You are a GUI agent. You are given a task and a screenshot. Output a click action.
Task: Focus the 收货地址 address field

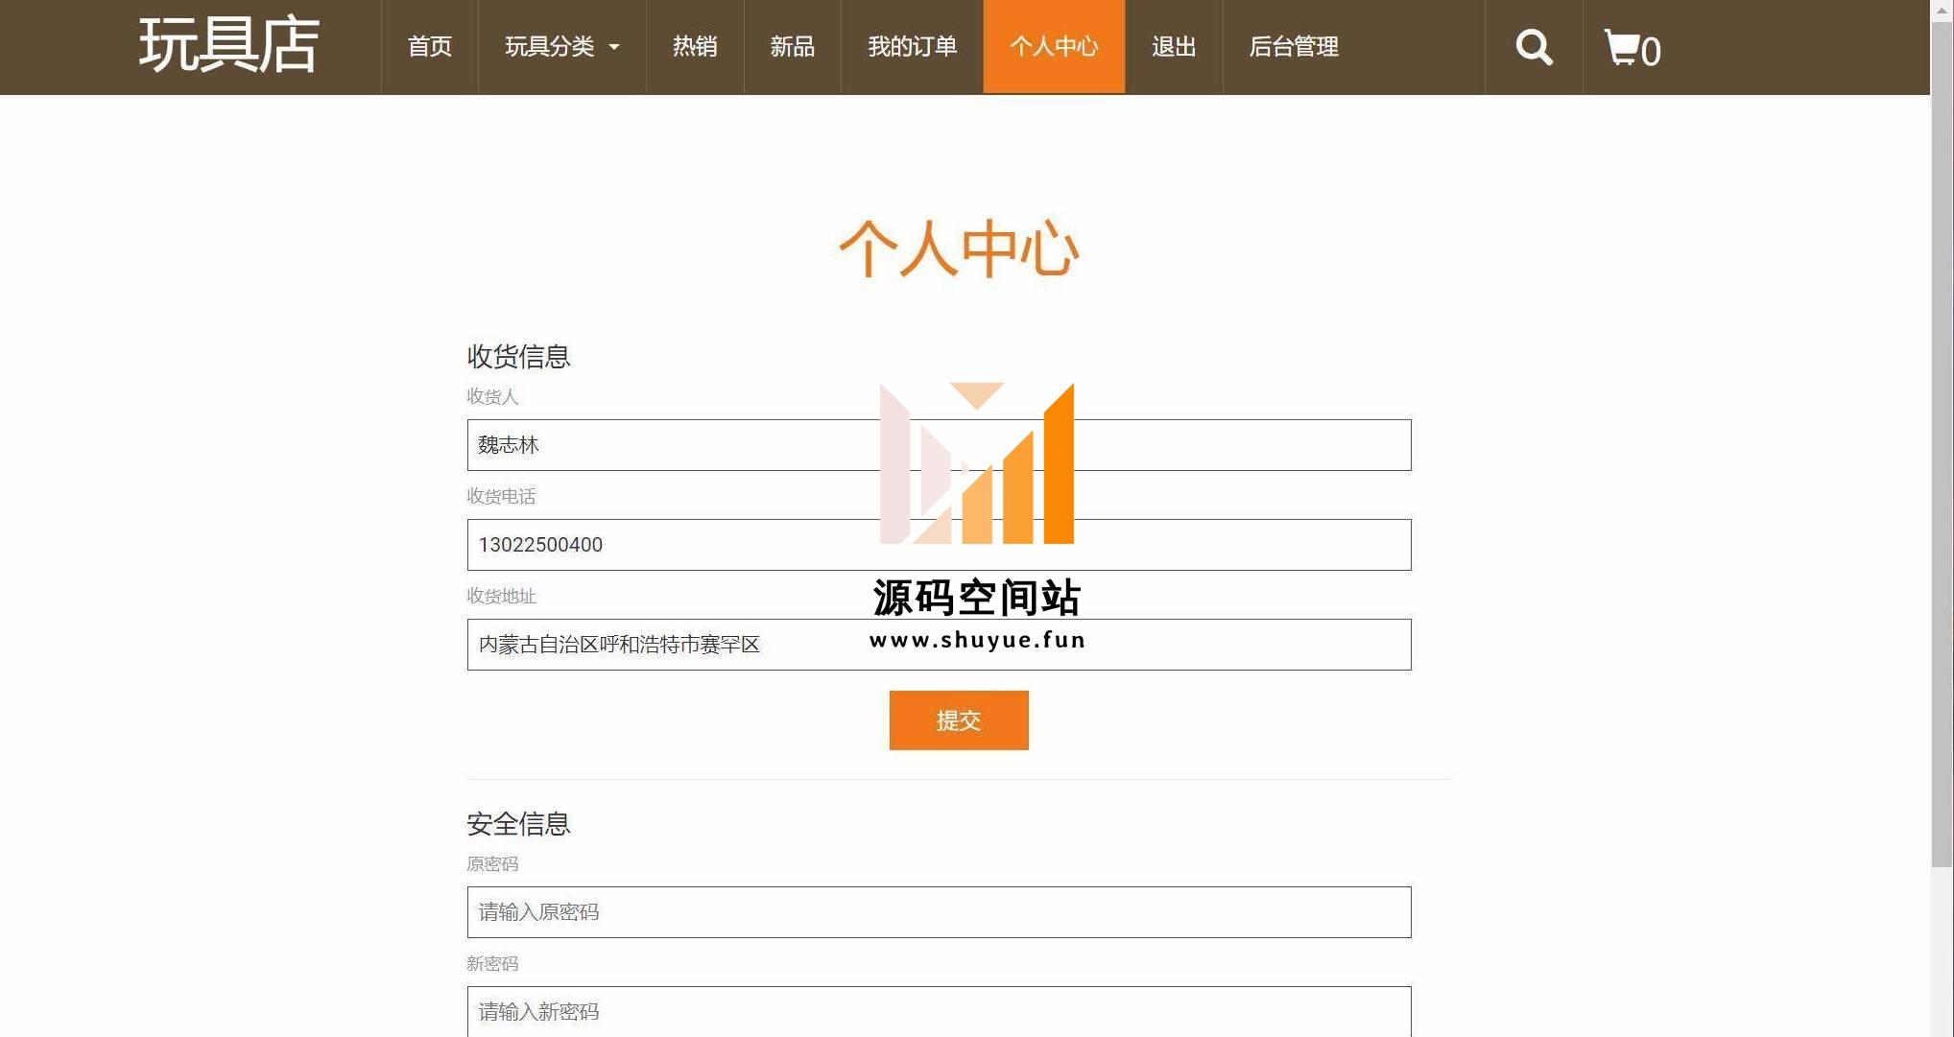click(x=939, y=645)
